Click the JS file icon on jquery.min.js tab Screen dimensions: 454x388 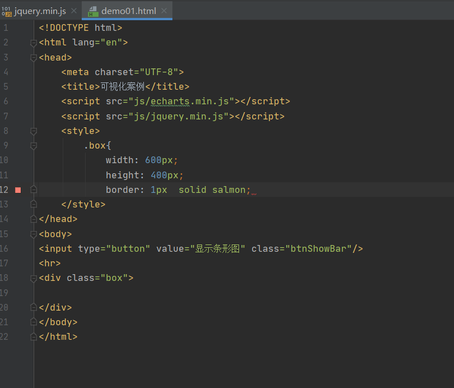pyautogui.click(x=6, y=11)
